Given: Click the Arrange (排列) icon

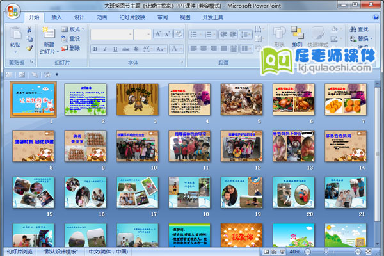Looking at the screenshot, I should point(297,32).
